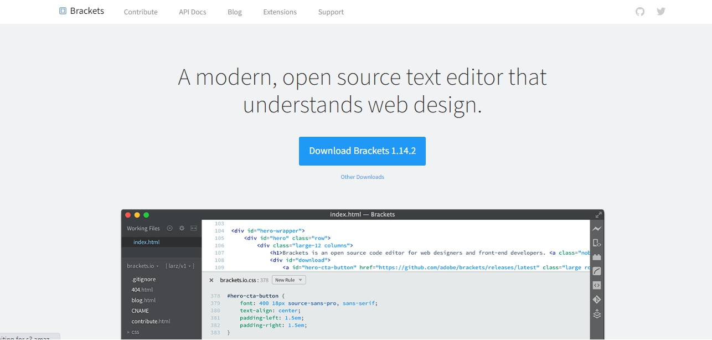Click the Live Preview lightning icon
The image size is (712, 340).
[x=597, y=229]
